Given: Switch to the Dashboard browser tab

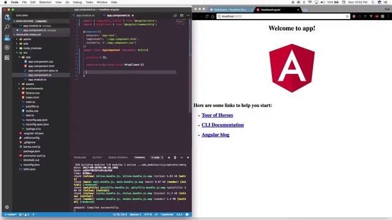Looking at the screenshot, I should pos(230,10).
